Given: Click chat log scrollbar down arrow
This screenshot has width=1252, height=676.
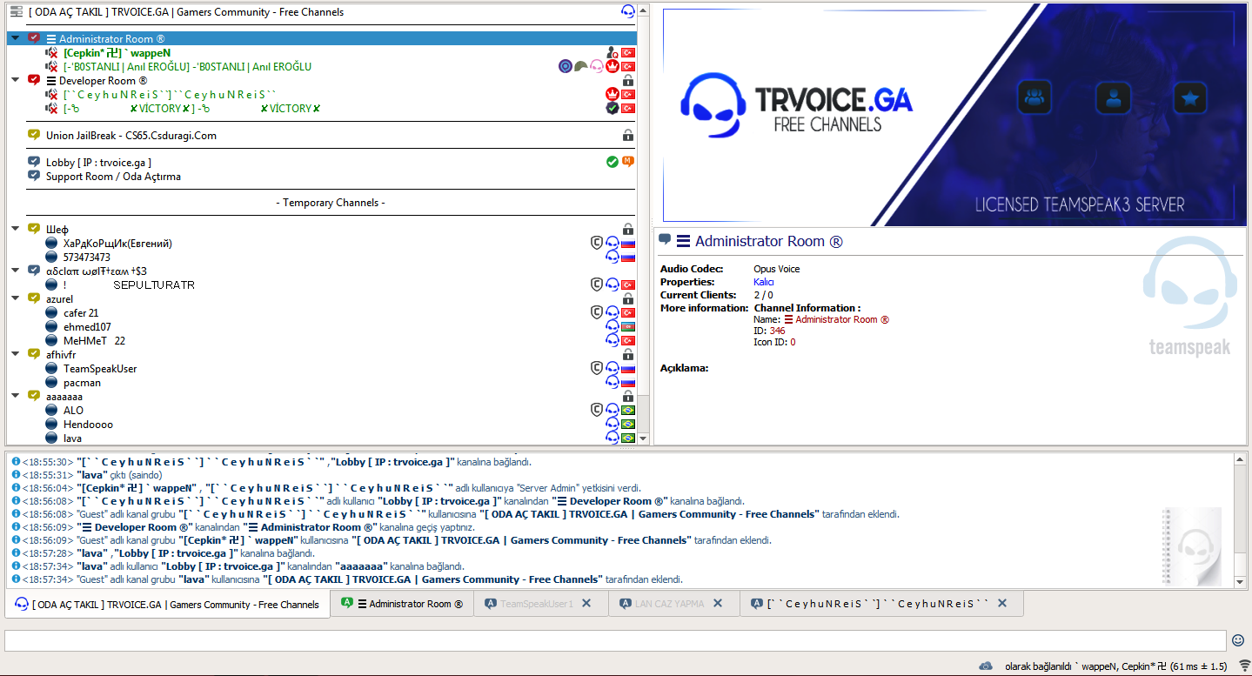Looking at the screenshot, I should coord(1240,582).
